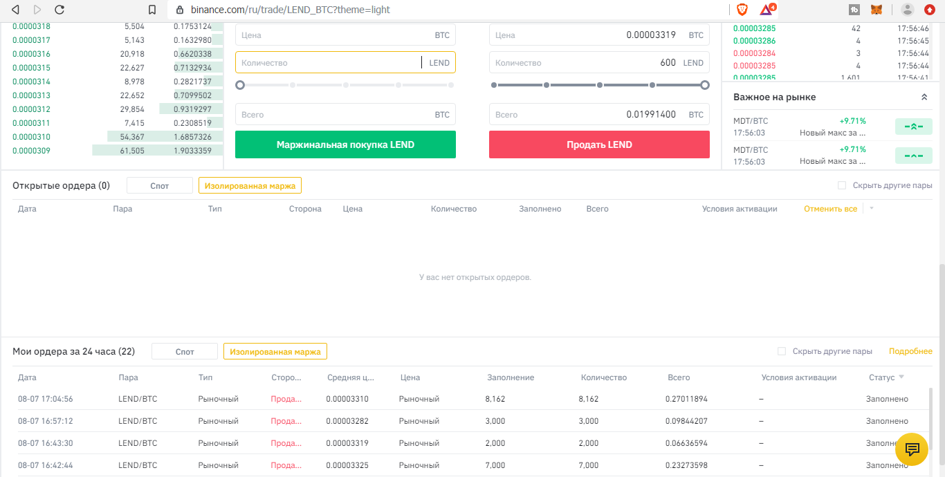Open the 'Статус' column filter dropdown

901,377
